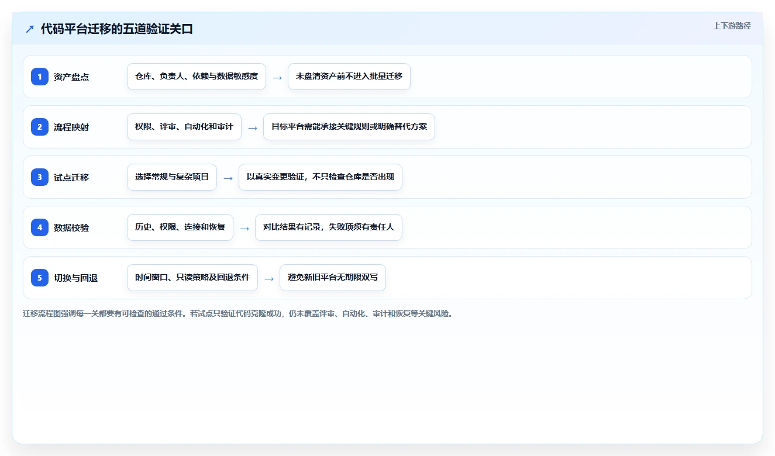Select step number 3 badge
Viewport: 775px width, 456px height.
(40, 177)
